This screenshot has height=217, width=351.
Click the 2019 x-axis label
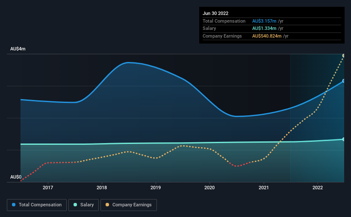pyautogui.click(x=156, y=188)
